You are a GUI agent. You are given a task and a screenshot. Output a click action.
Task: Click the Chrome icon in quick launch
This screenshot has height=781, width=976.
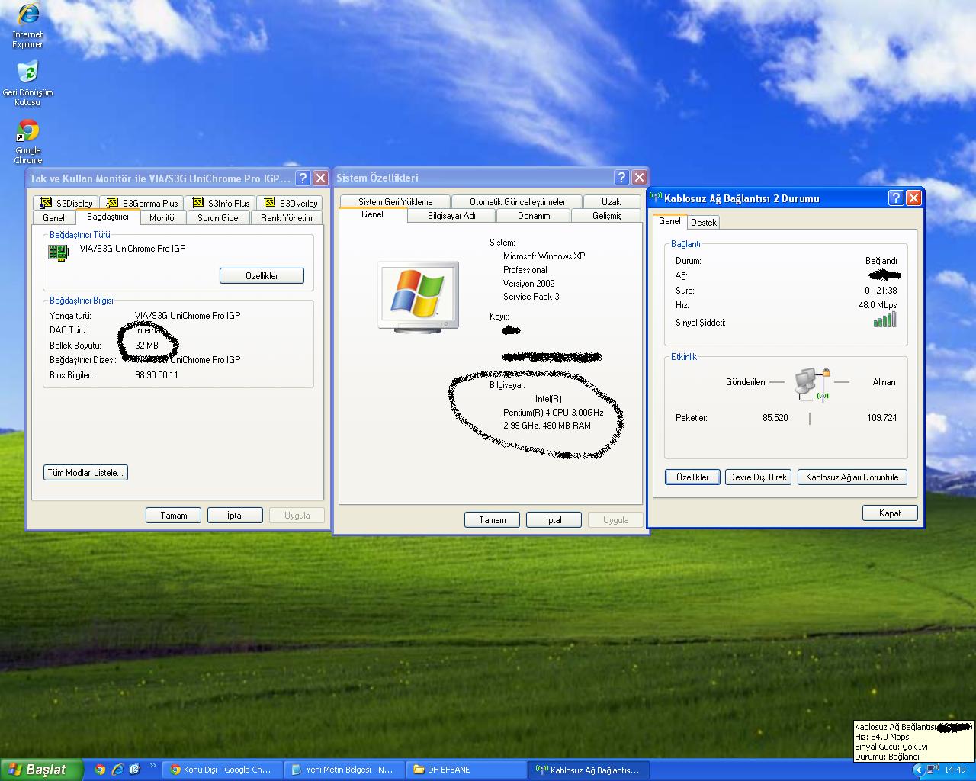point(100,770)
